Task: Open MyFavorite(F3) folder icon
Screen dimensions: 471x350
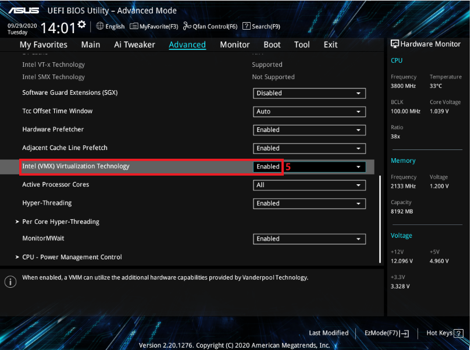Action: [134, 26]
